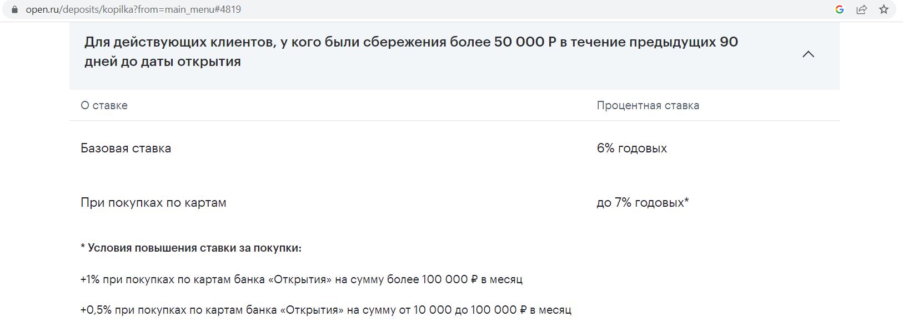Click the '+1% при покупках' condition line
This screenshot has width=903, height=332.
[302, 279]
